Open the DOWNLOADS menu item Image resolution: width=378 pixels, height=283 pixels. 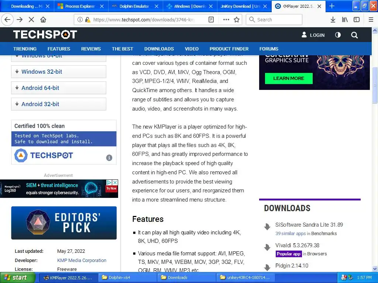[159, 49]
